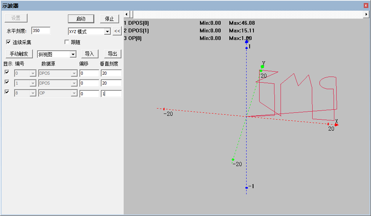Click the 数据源 column header
The image size is (371, 216).
click(x=48, y=64)
